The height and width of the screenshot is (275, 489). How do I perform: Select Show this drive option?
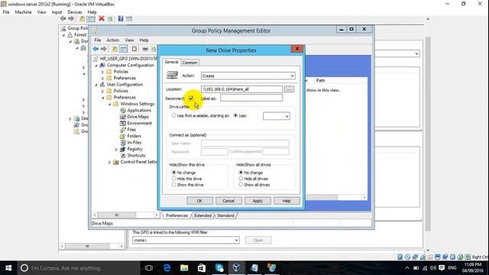[x=174, y=185]
